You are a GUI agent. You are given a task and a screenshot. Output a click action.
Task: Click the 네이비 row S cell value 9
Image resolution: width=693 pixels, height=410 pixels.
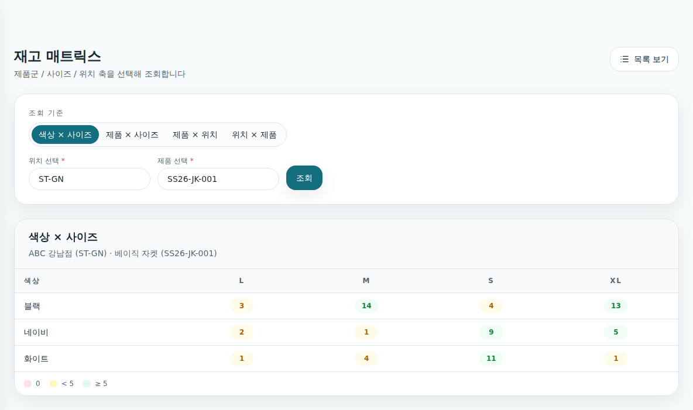[x=491, y=332]
